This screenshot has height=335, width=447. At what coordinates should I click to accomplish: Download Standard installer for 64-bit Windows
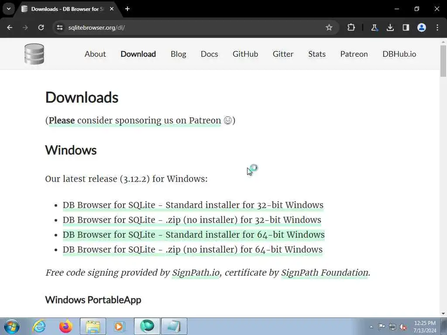click(193, 235)
